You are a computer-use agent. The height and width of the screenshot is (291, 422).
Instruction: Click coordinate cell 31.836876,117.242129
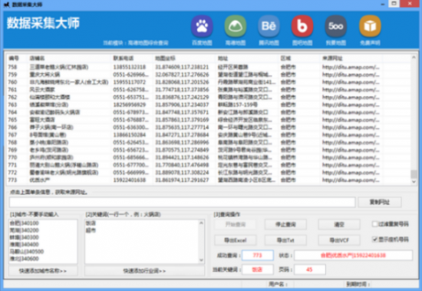point(182,97)
